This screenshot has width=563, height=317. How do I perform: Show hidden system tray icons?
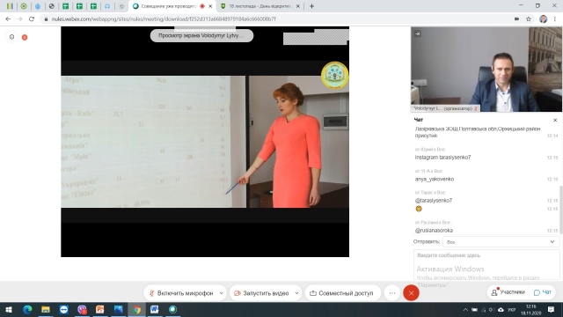465,309
